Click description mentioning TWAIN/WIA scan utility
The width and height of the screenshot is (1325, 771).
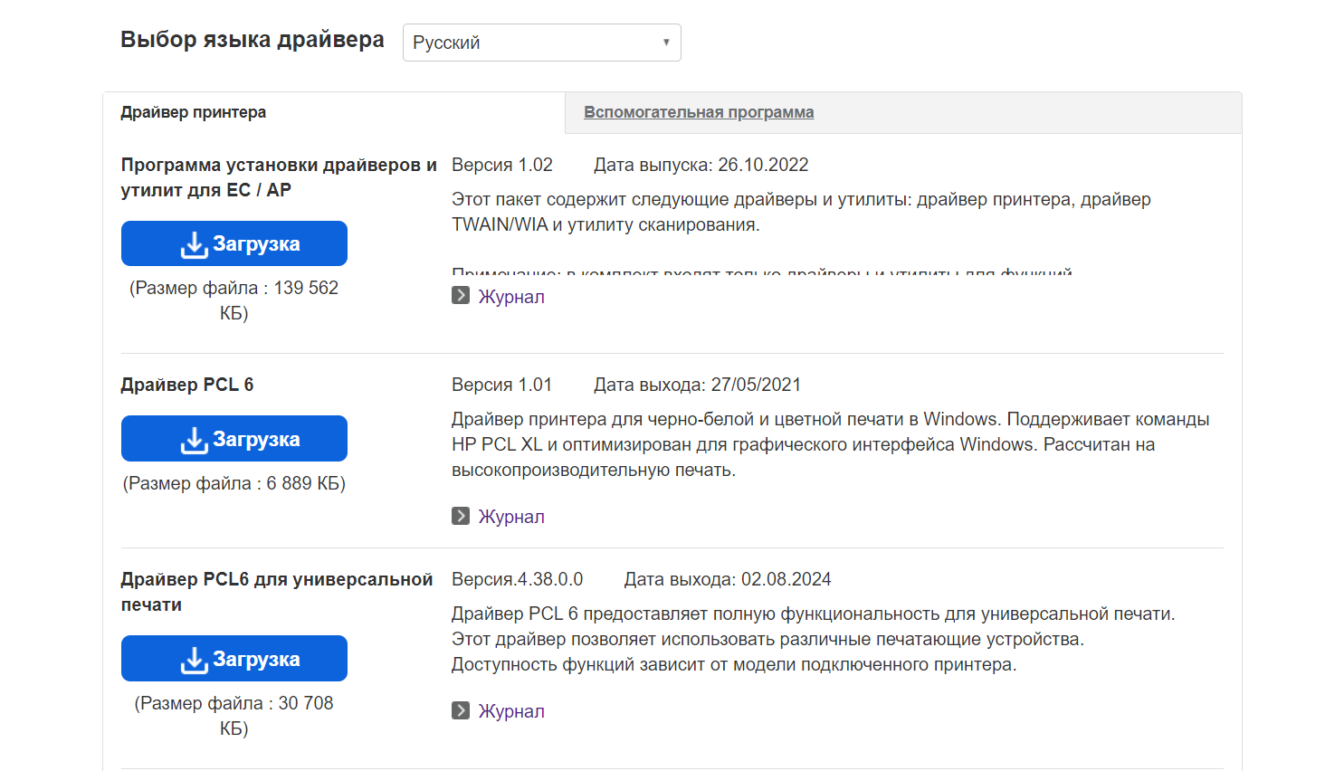point(801,212)
